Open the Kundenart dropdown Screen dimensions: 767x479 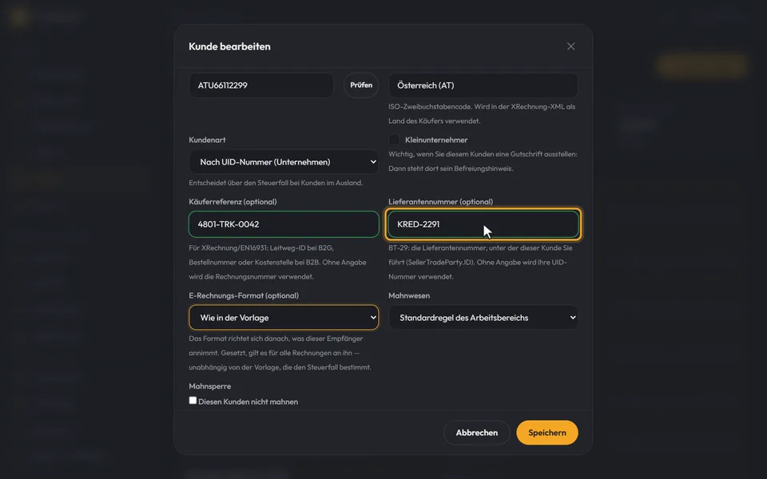click(284, 162)
